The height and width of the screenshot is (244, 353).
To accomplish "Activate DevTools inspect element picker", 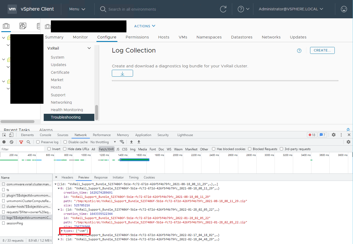I will [x=4, y=135].
